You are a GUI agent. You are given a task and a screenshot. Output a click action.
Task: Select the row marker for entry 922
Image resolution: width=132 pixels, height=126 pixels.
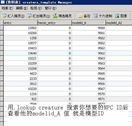(2, 99)
